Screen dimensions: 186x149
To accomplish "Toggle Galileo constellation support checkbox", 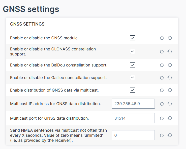I will click(x=133, y=78).
